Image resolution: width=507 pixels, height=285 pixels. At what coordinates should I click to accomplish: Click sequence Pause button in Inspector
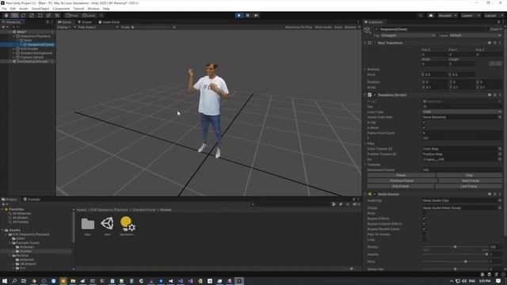401,175
